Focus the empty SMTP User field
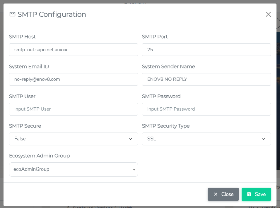This screenshot has width=280, height=208. (73, 109)
